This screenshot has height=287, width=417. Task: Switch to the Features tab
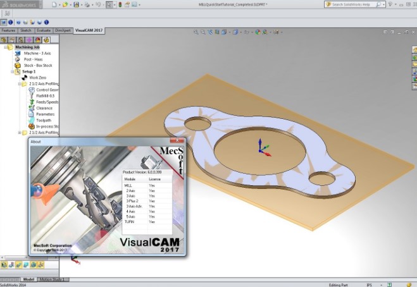tap(8, 30)
